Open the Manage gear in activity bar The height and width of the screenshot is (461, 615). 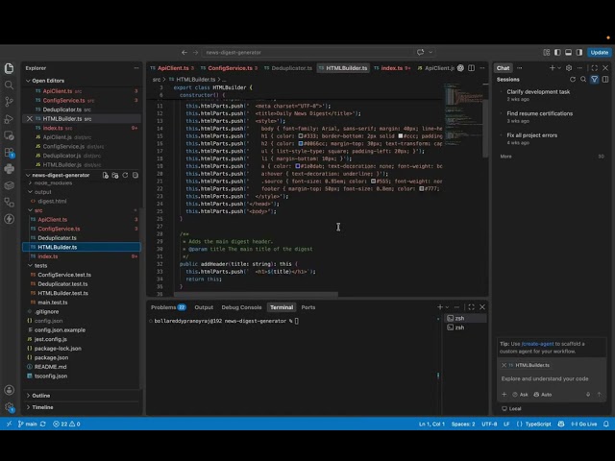[x=9, y=407]
